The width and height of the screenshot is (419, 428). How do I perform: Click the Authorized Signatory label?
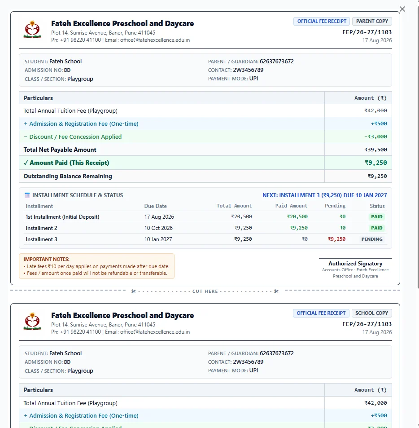click(355, 264)
